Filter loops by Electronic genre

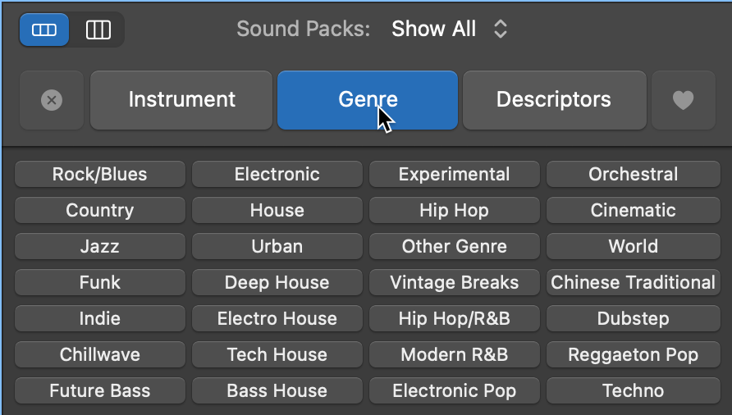(277, 174)
